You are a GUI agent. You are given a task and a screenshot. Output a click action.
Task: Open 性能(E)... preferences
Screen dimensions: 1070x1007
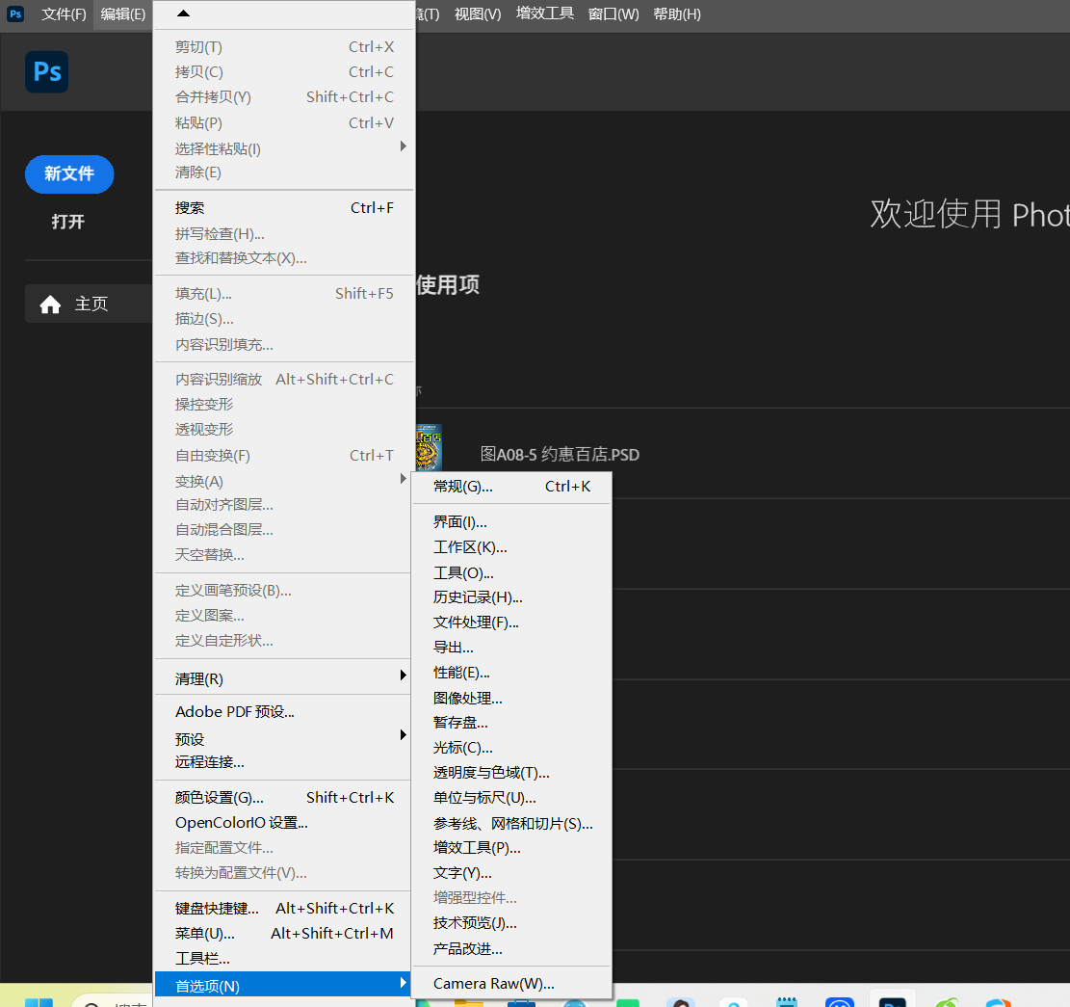click(511, 673)
